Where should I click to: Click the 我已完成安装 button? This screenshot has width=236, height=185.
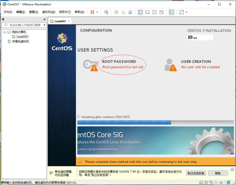pos(196,173)
